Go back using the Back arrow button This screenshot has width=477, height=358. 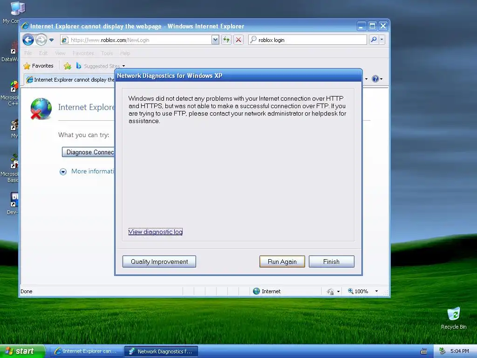pos(28,40)
